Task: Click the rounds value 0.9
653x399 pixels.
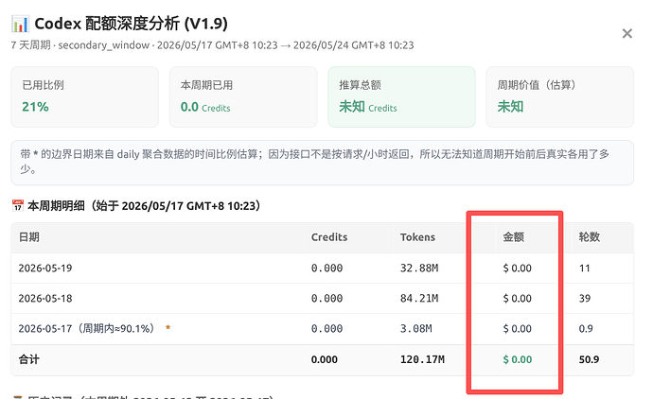Action: coord(586,329)
